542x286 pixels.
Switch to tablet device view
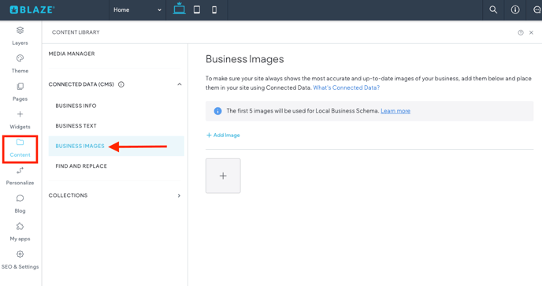(197, 9)
